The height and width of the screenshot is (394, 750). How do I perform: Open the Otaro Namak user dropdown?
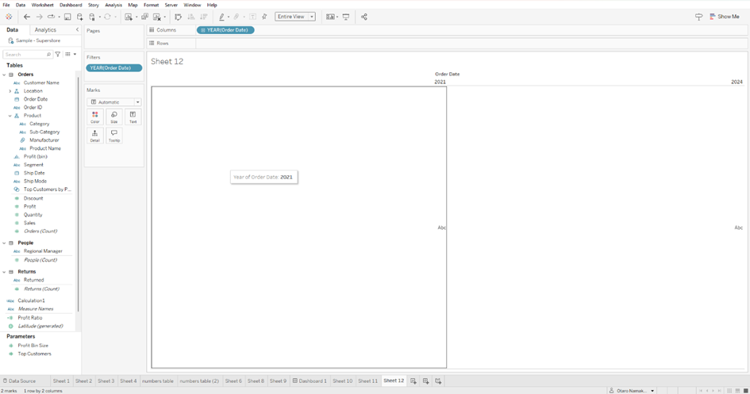click(x=632, y=391)
